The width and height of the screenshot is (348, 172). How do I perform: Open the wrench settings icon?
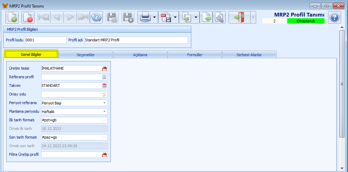pyautogui.click(x=219, y=17)
